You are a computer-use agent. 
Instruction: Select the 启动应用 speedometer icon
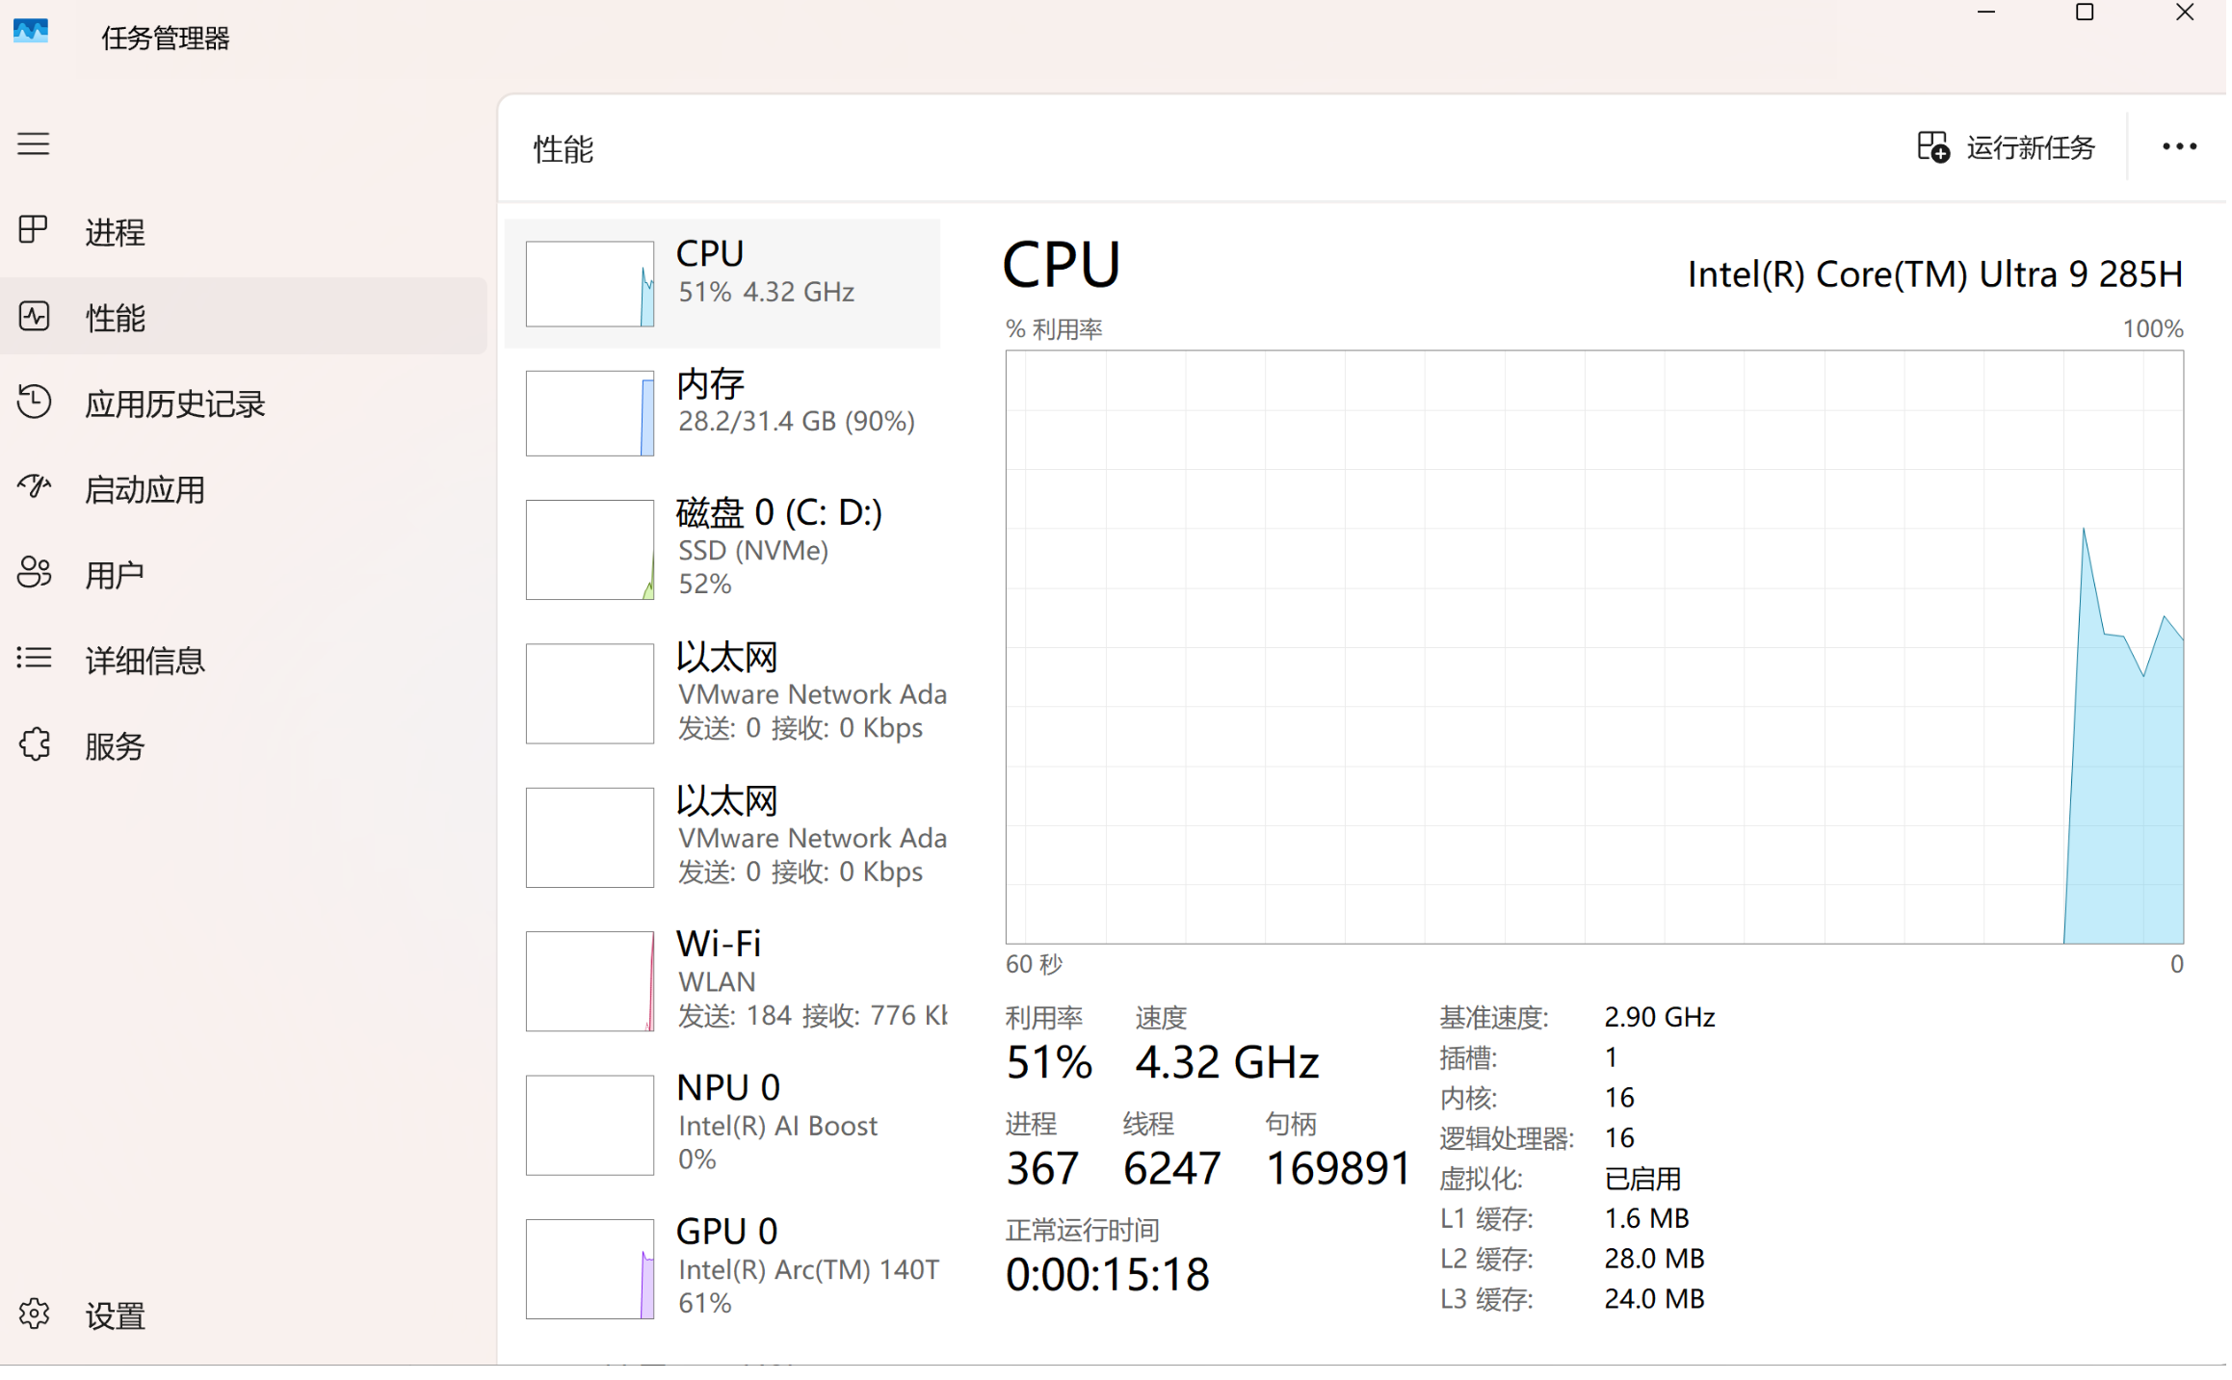(34, 486)
